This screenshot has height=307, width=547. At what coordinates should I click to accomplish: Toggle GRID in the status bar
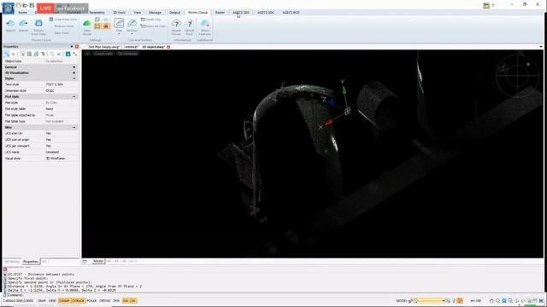click(x=52, y=301)
